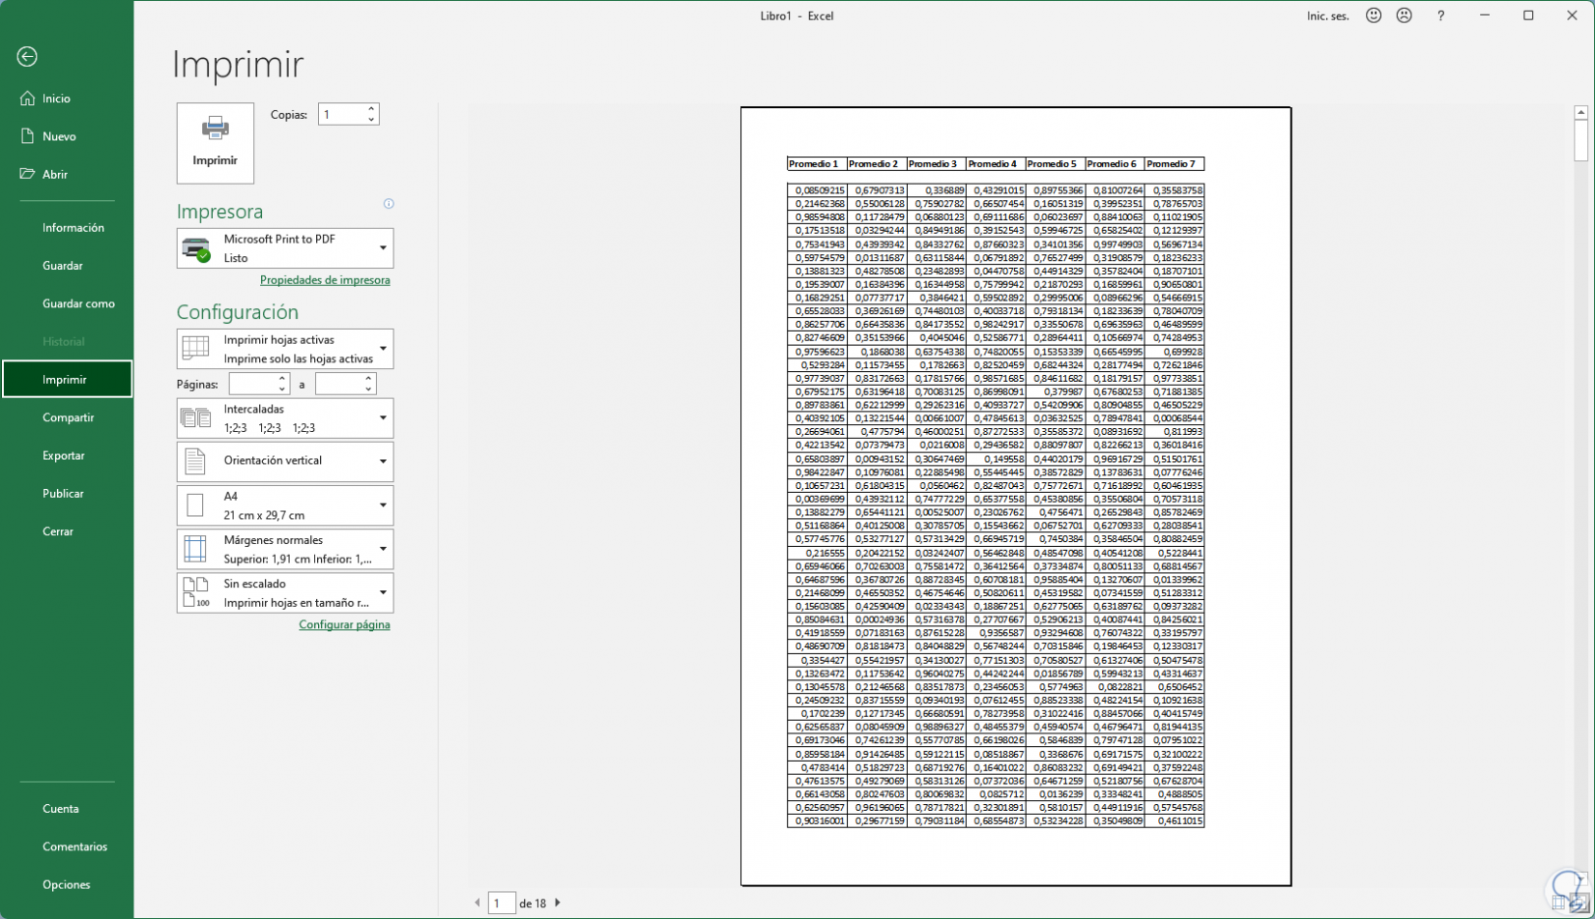Image resolution: width=1595 pixels, height=919 pixels.
Task: Click the 'Promedio 4' header in preview
Action: pyautogui.click(x=993, y=164)
